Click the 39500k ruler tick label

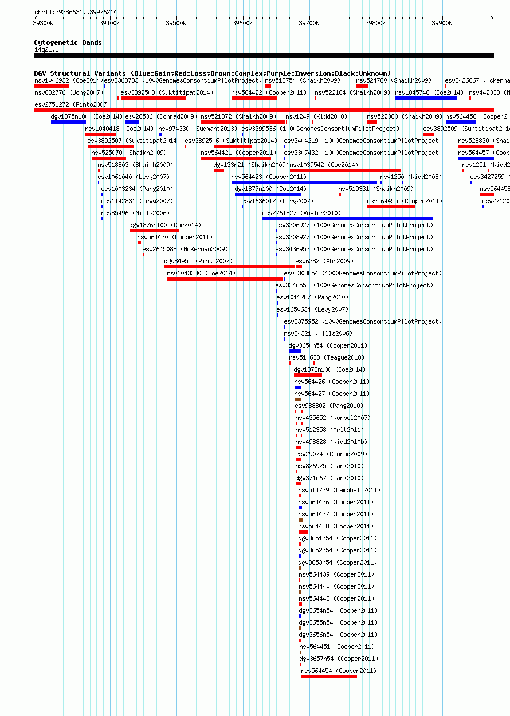[176, 23]
